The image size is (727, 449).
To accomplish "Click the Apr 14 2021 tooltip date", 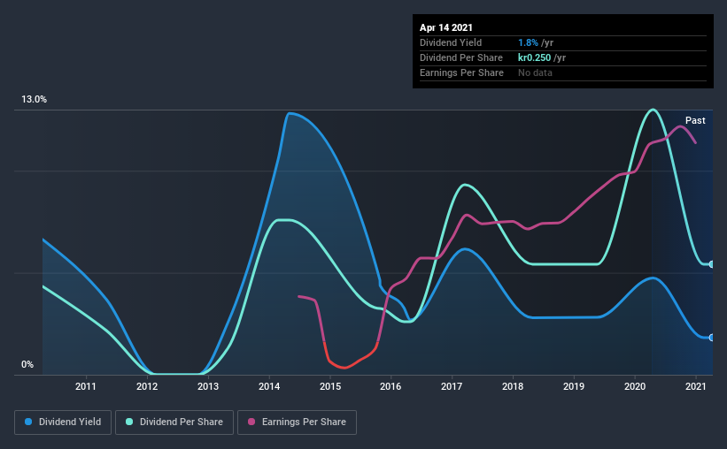I will coord(446,27).
